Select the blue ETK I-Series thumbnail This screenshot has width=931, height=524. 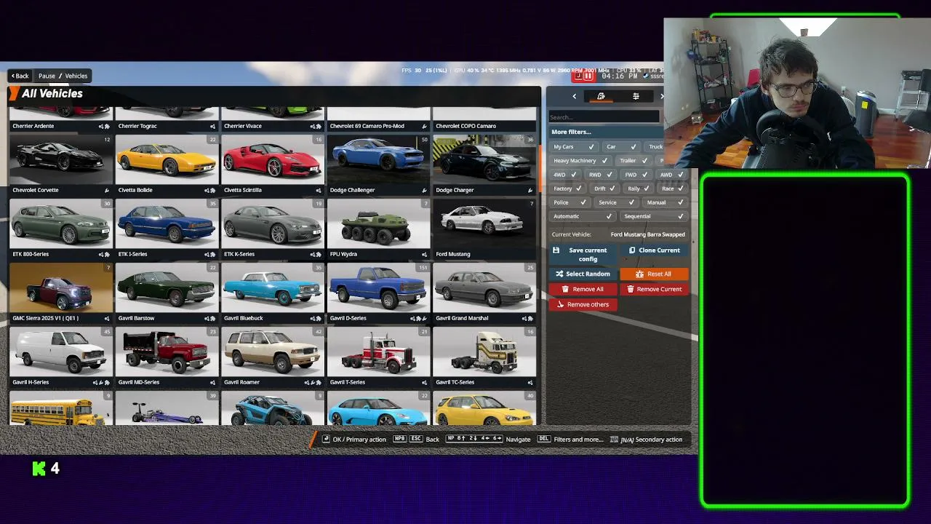click(x=167, y=224)
